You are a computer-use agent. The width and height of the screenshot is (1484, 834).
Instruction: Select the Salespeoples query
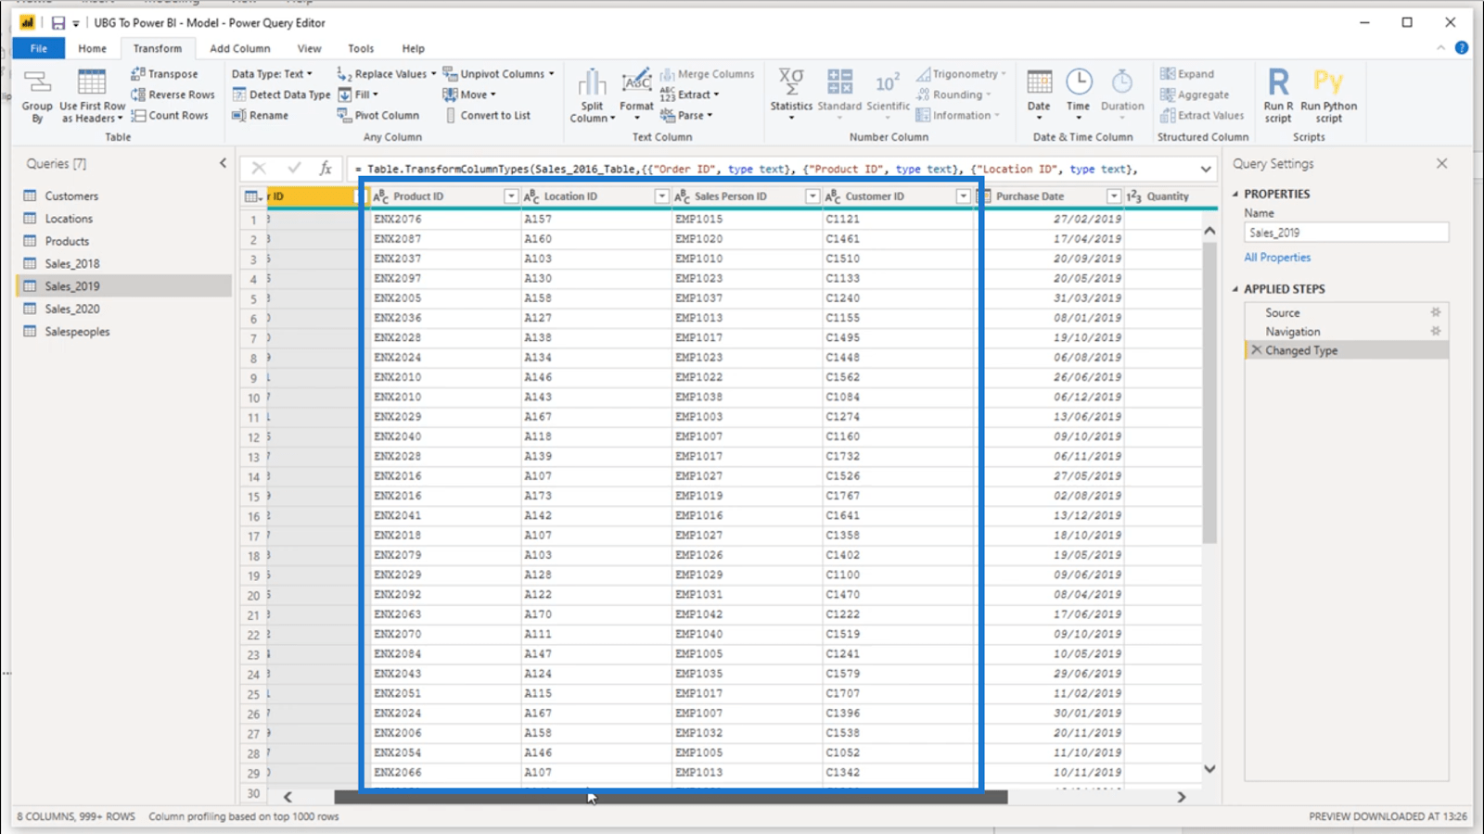(124, 332)
